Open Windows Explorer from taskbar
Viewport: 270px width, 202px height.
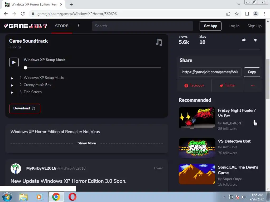click(x=23, y=197)
